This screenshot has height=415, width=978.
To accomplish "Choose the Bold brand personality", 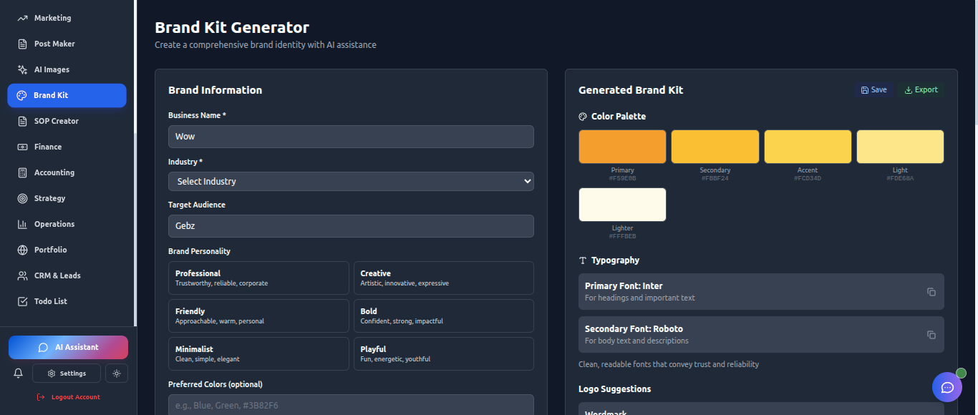I will pos(444,316).
